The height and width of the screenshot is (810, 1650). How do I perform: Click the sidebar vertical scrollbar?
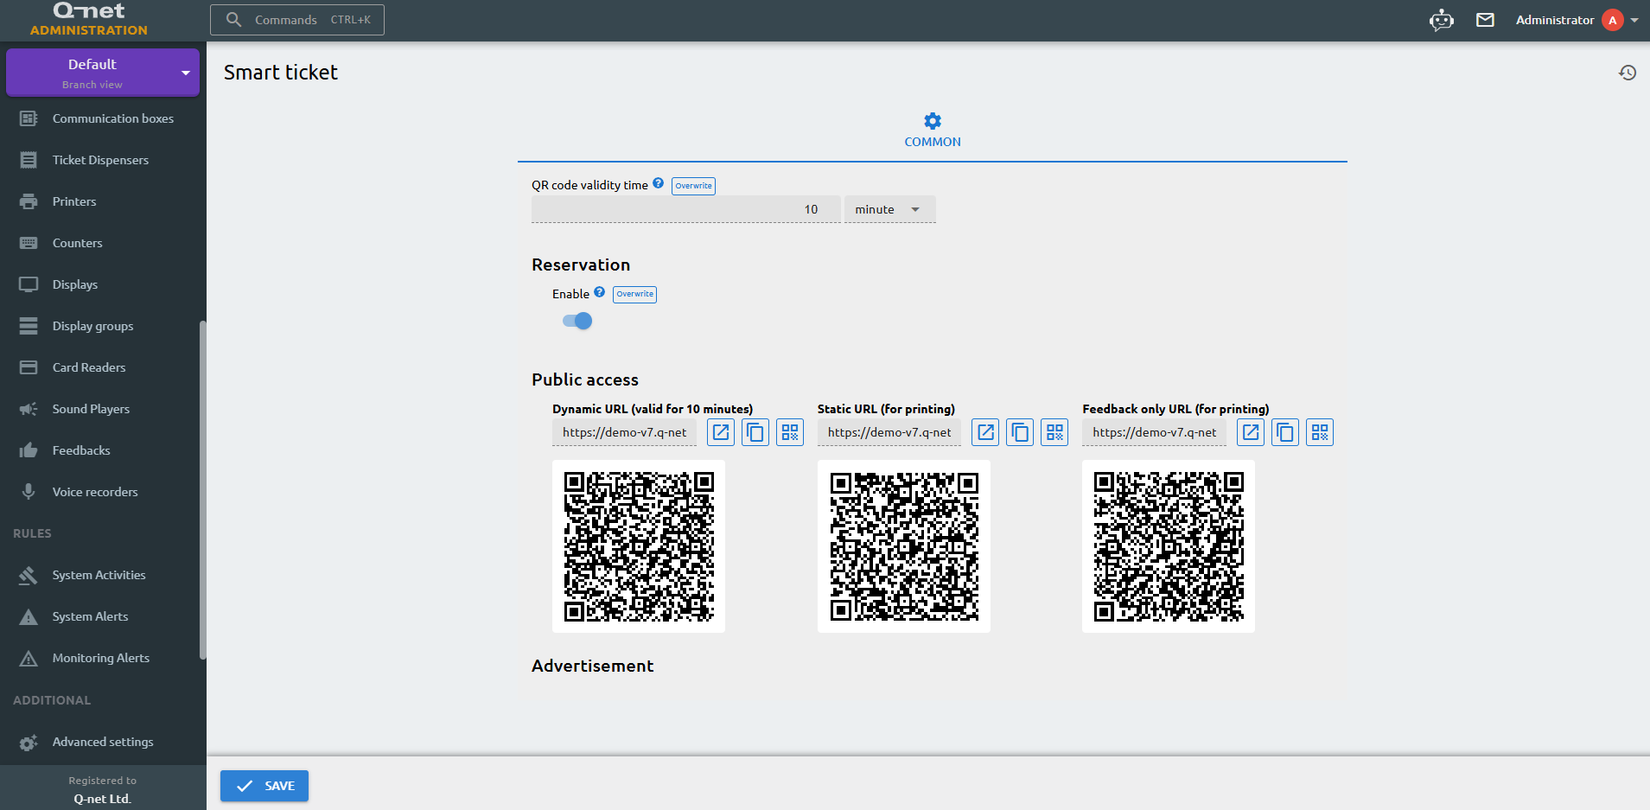[203, 490]
